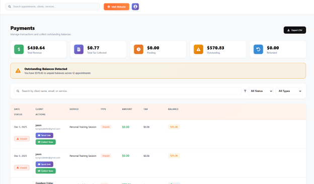
Task: Click the SERVICE column header
Action: [74, 109]
